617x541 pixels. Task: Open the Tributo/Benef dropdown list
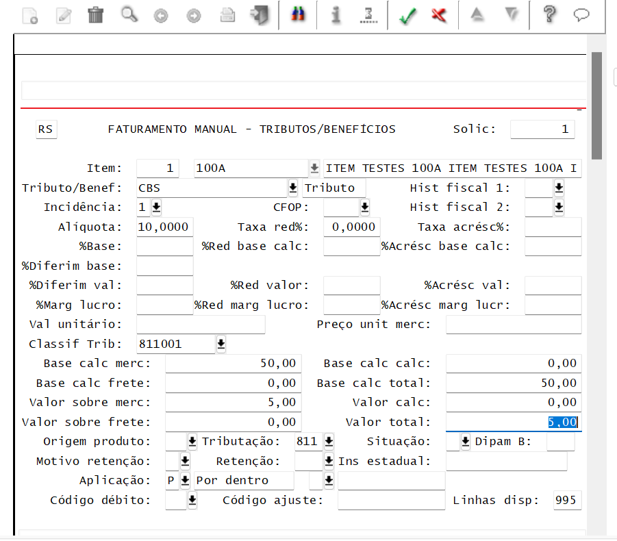[x=292, y=188]
